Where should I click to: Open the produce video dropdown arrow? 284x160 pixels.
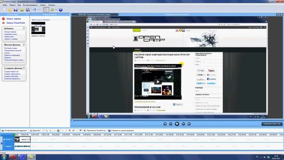click(x=56, y=10)
